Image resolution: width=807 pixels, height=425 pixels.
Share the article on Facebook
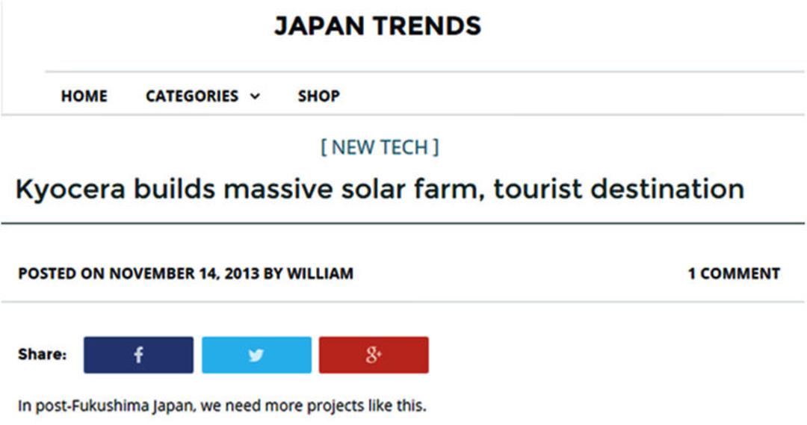pyautogui.click(x=138, y=355)
